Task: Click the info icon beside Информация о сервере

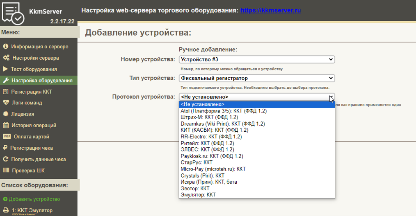Action: coord(6,46)
